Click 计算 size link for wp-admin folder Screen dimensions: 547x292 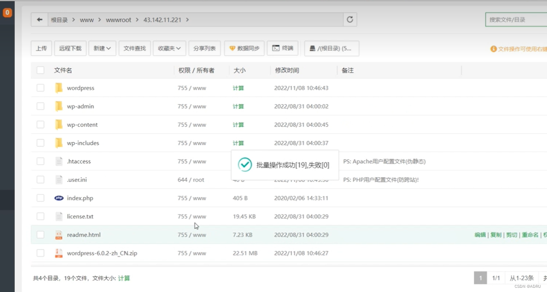[238, 106]
